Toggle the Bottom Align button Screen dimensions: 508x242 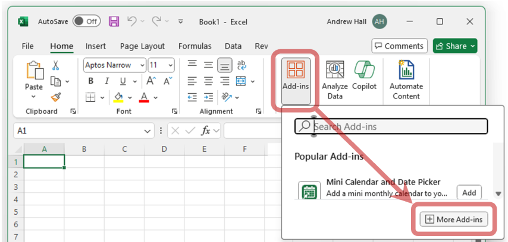224,65
